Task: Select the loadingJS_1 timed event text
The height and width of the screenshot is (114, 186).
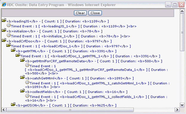Action: (x=74, y=26)
